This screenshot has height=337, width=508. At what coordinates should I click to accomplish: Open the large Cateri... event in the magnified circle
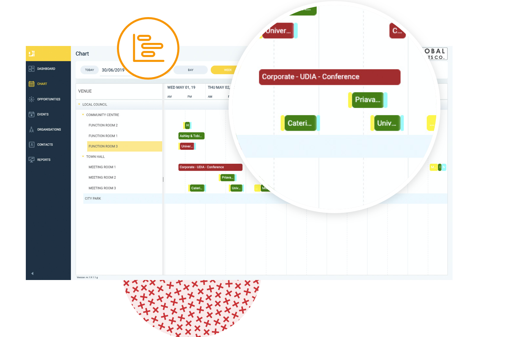pos(300,123)
